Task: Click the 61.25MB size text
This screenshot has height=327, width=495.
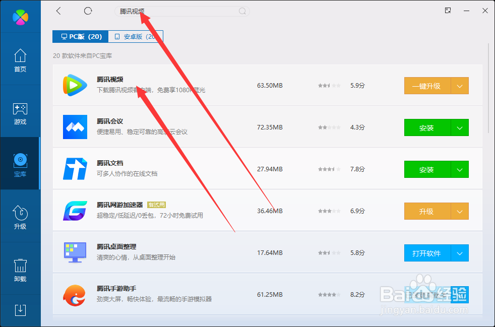Action: tap(270, 294)
